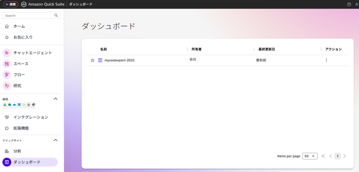Collapse the クイックサイト section chevron
The image size is (359, 172).
click(55, 140)
